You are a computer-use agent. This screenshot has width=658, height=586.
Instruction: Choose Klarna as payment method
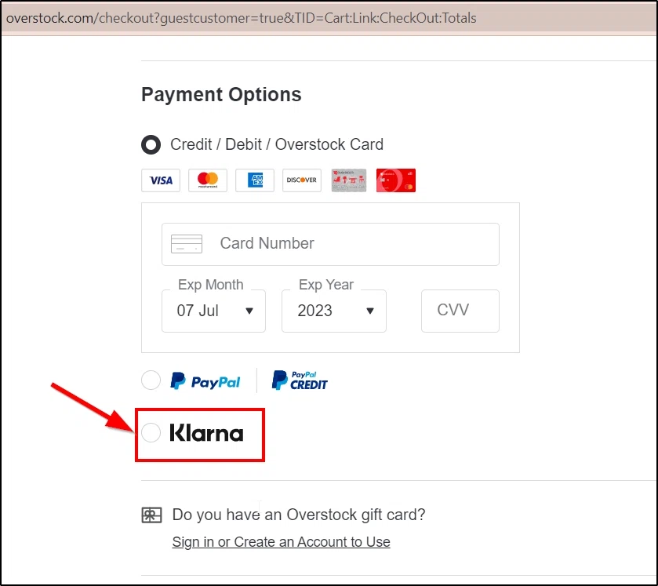point(151,432)
